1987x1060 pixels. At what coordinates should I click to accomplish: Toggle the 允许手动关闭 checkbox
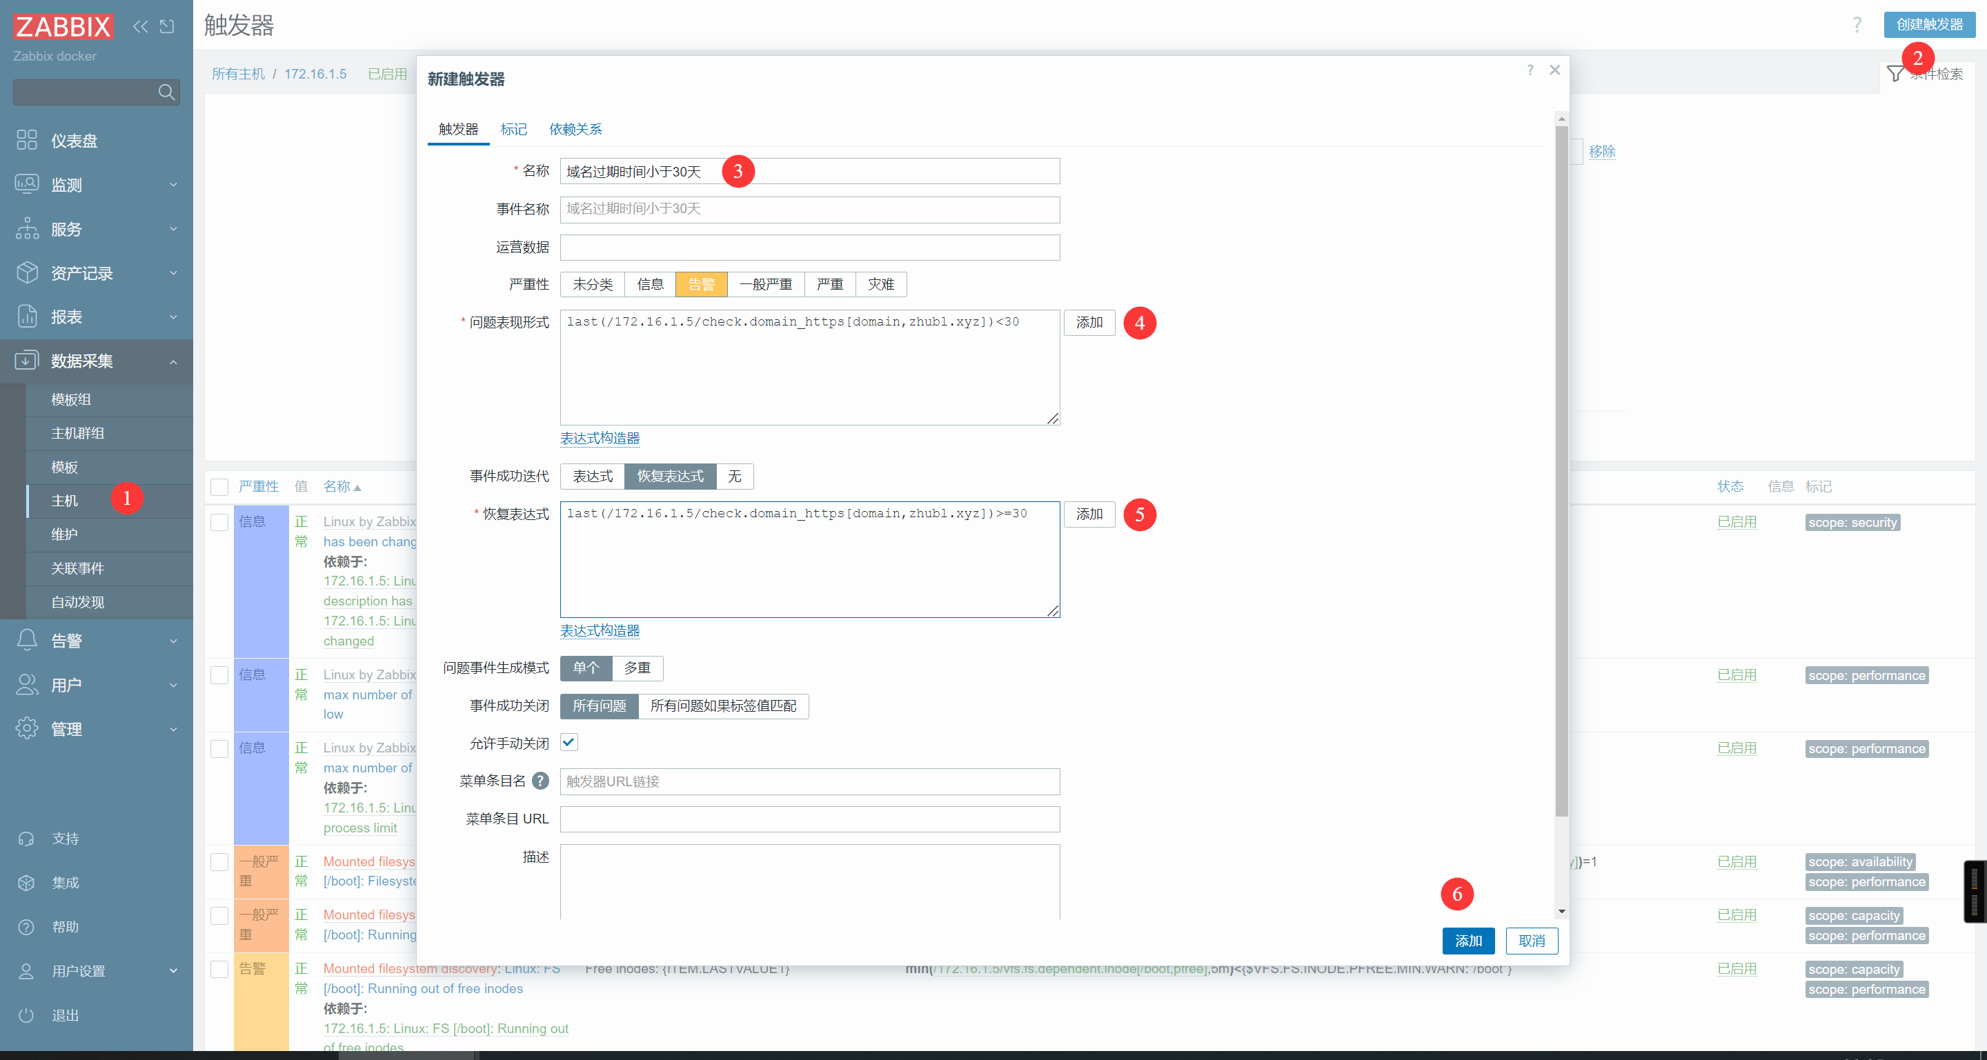point(569,742)
